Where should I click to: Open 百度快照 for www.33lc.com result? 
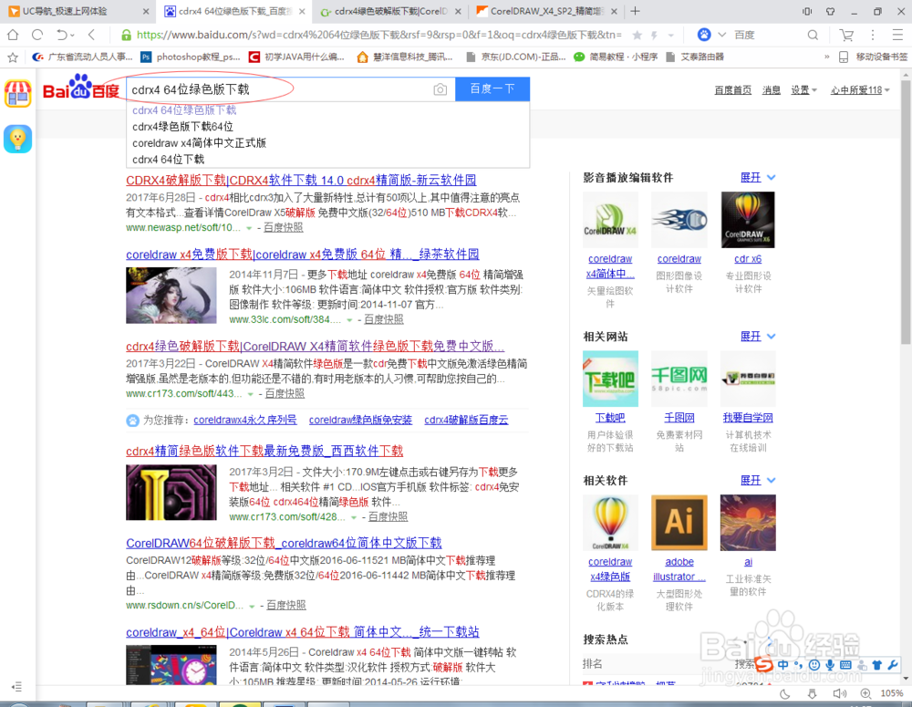click(x=383, y=319)
